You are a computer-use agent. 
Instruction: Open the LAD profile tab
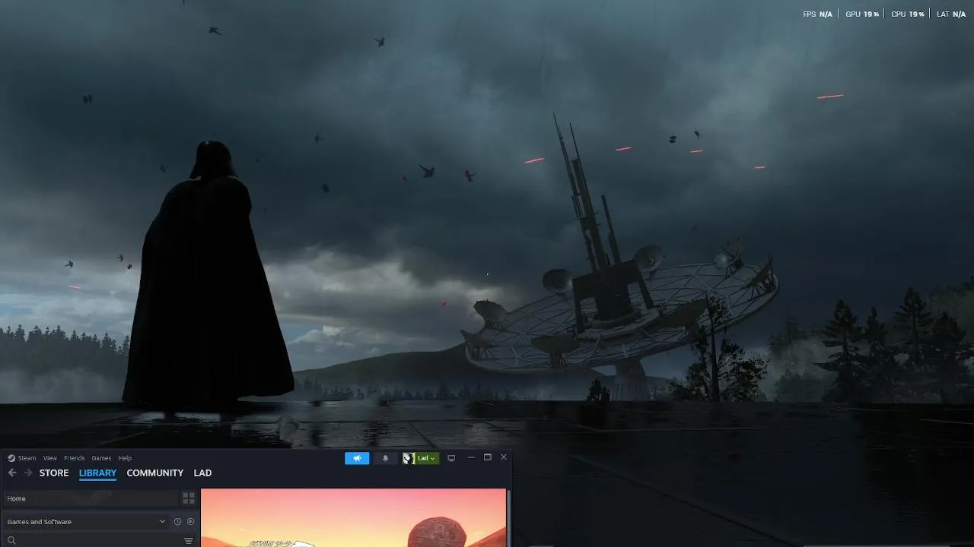[x=202, y=473]
